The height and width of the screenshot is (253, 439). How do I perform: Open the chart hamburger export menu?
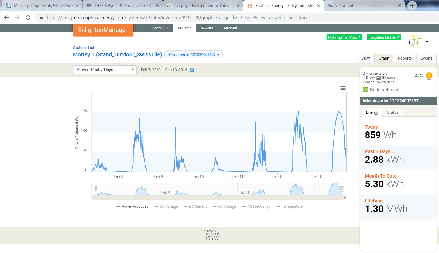coord(343,88)
